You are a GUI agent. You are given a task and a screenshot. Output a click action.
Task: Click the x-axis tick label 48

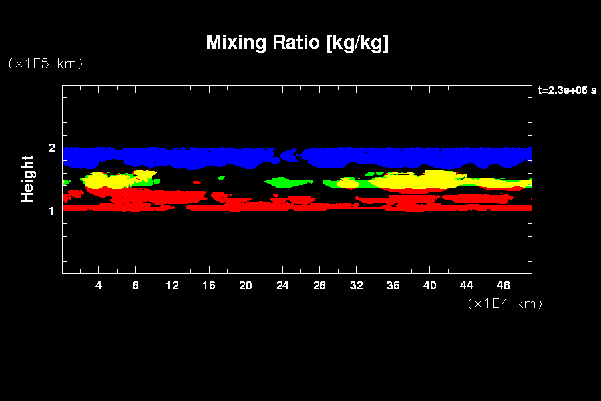point(503,285)
